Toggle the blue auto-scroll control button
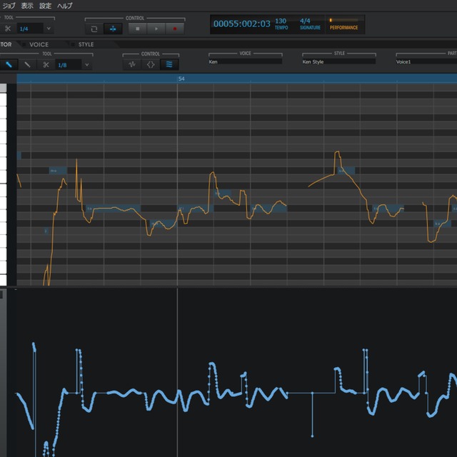Viewport: 457px width, 457px height. pyautogui.click(x=113, y=29)
